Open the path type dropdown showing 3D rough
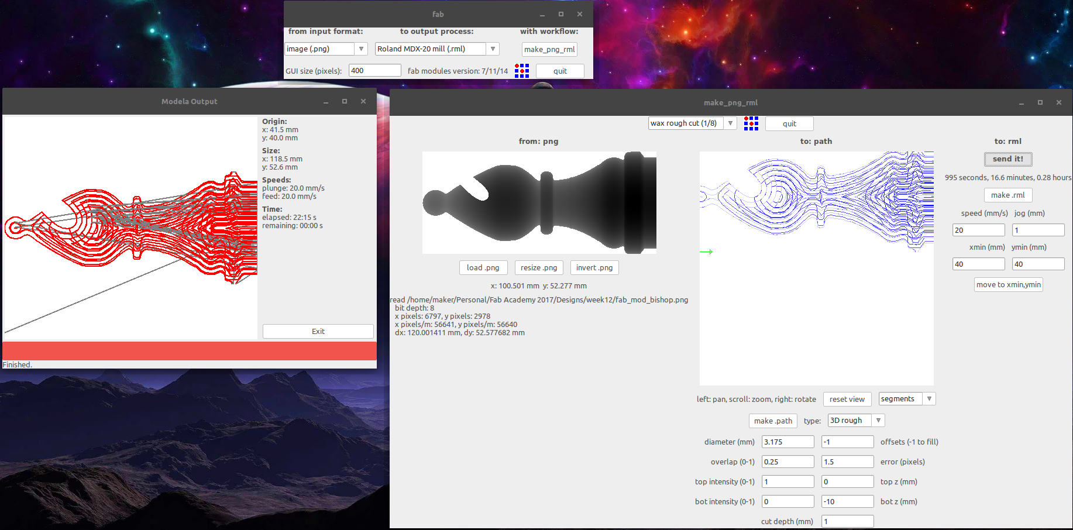 (856, 421)
